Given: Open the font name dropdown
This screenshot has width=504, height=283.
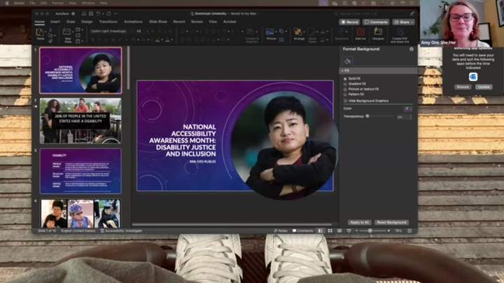Looking at the screenshot, I should pyautogui.click(x=132, y=31).
